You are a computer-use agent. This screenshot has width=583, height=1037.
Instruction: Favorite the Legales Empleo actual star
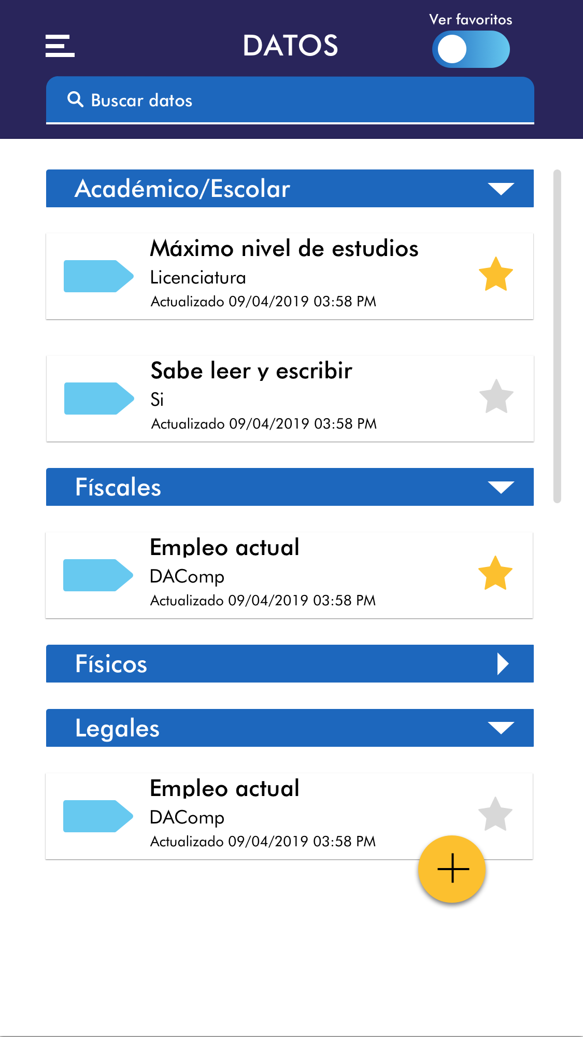[x=495, y=814]
